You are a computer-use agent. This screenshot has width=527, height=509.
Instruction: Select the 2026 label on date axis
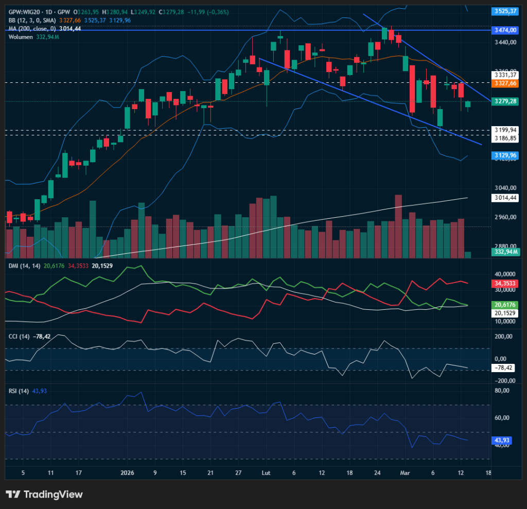tap(127, 472)
